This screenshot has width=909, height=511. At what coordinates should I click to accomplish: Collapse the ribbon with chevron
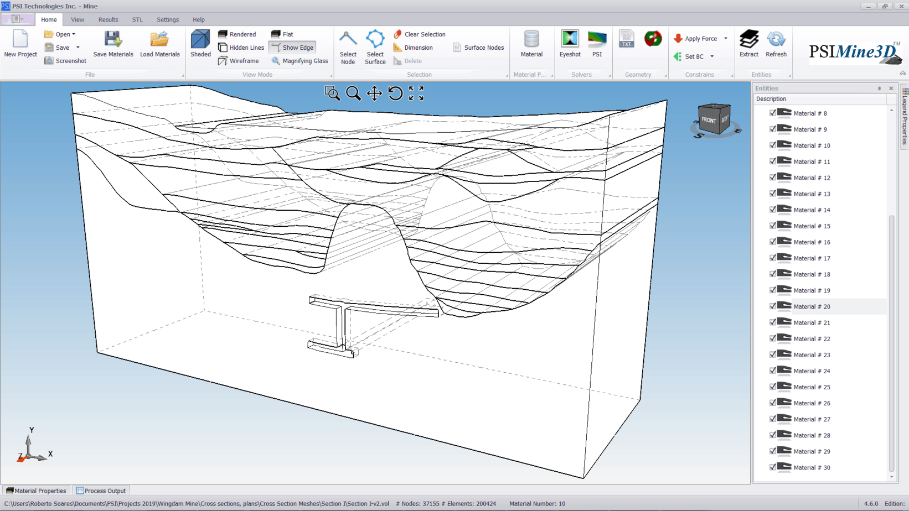902,74
